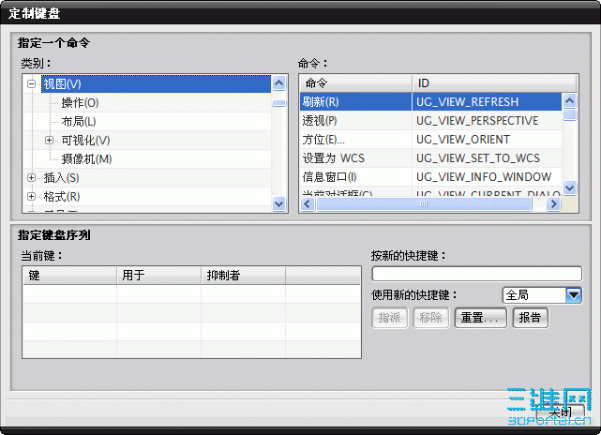Click the UG_VIEW_INFO_WINDOW ID cell
601x435 pixels.
(487, 176)
